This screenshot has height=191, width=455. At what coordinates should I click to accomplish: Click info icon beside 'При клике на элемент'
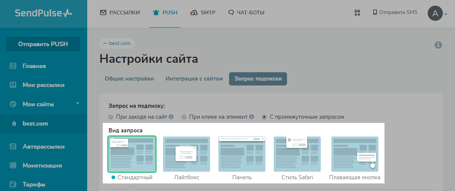[251, 117]
